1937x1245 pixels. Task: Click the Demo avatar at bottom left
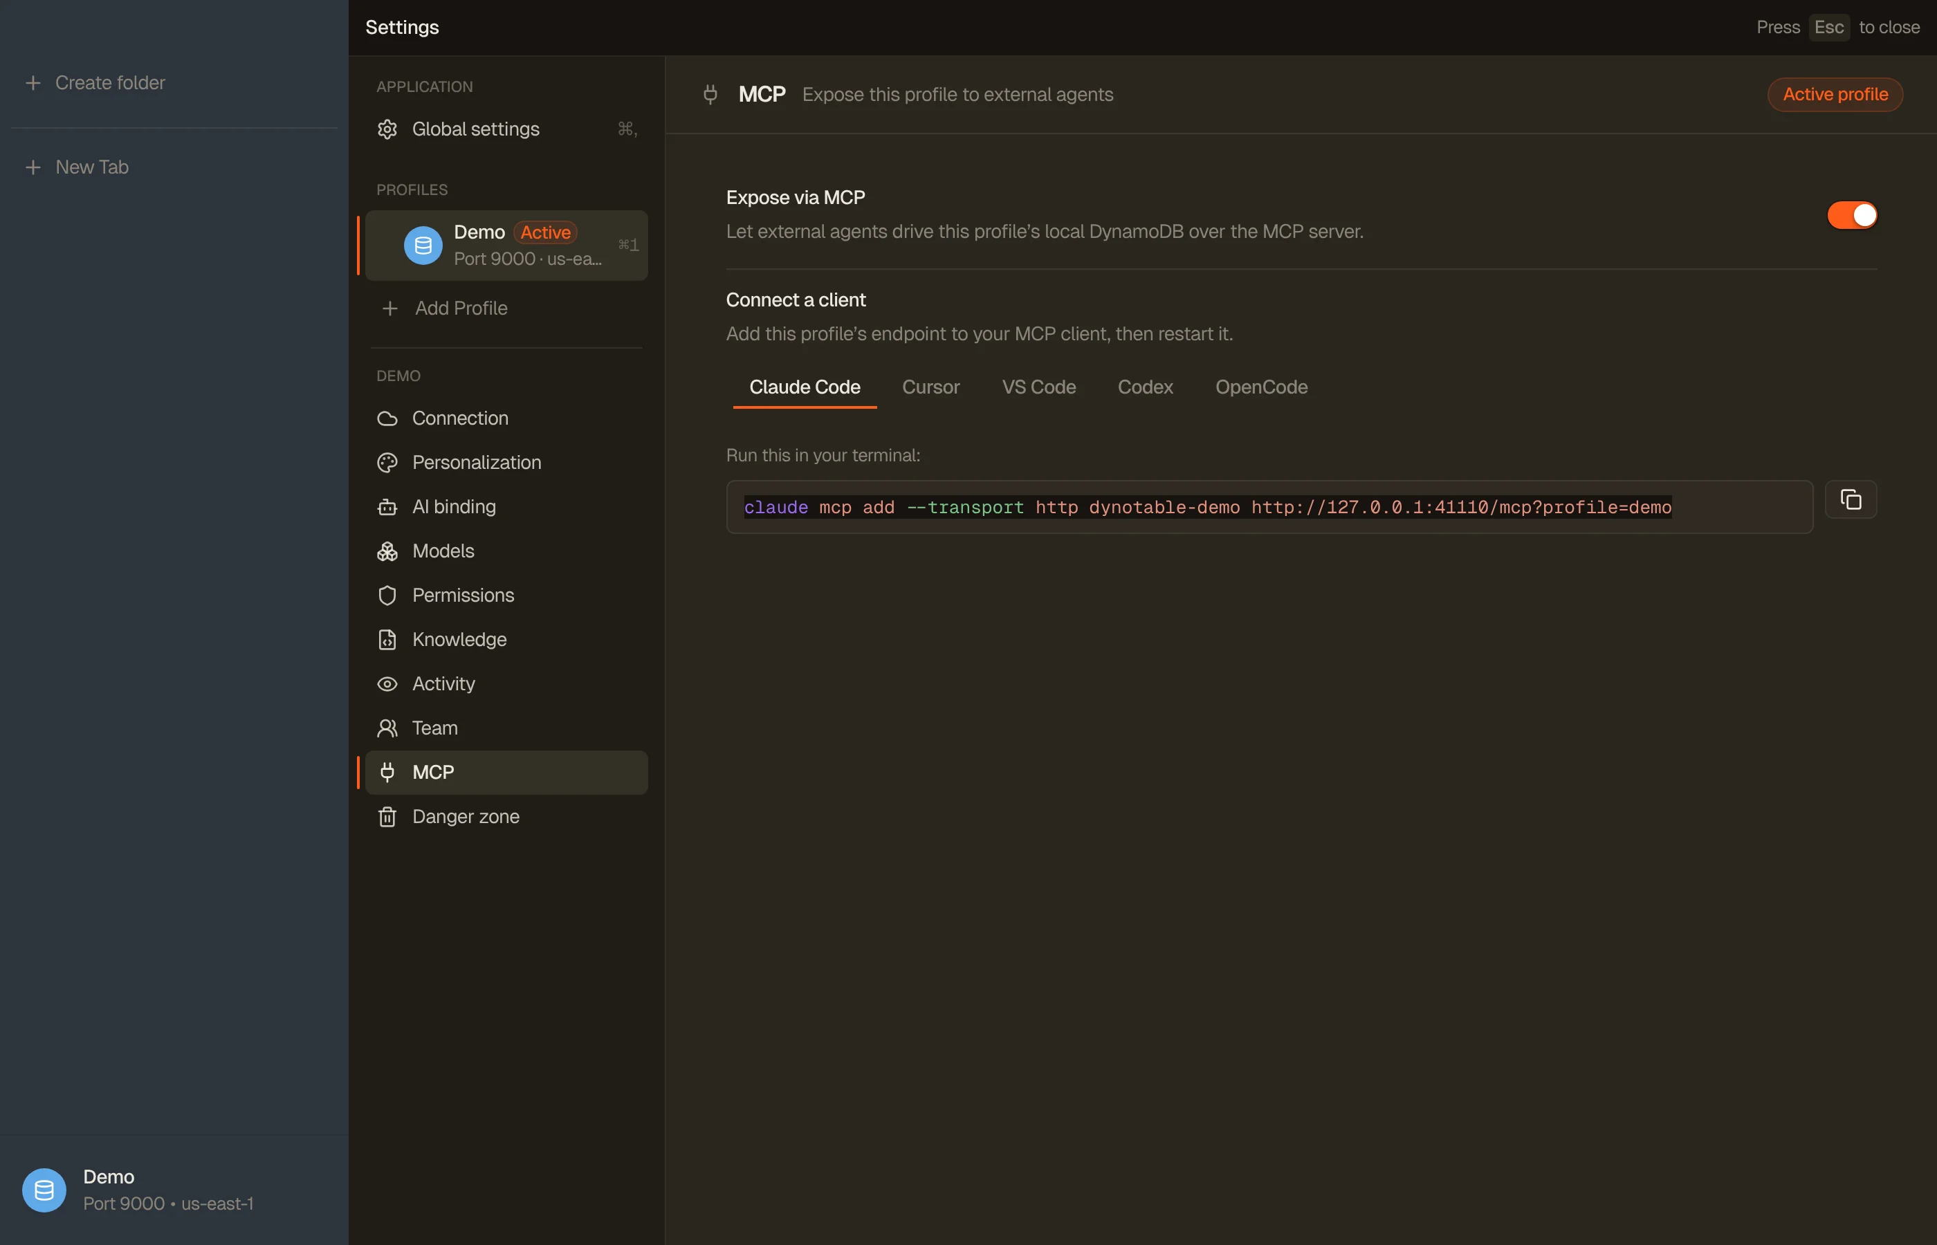[x=44, y=1190]
